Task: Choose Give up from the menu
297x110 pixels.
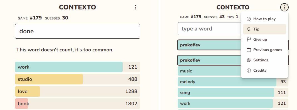Action: pyautogui.click(x=264, y=39)
